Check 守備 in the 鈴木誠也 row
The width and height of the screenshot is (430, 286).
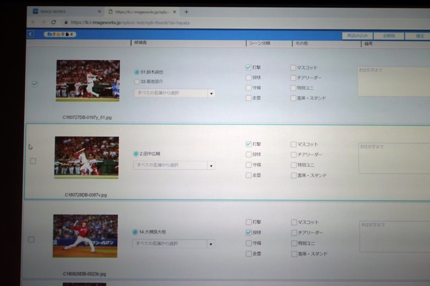(x=248, y=87)
